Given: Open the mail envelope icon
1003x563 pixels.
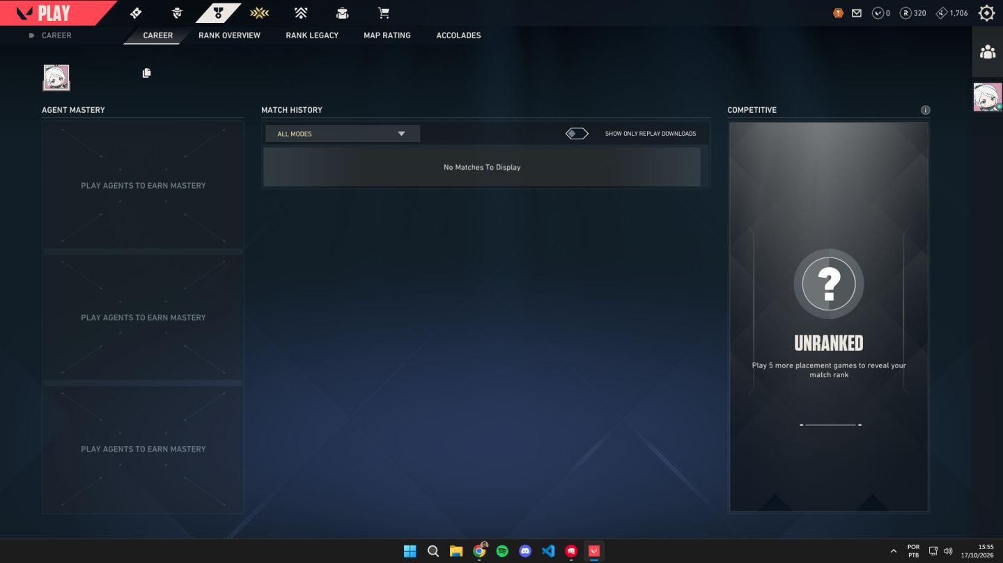Looking at the screenshot, I should (857, 13).
